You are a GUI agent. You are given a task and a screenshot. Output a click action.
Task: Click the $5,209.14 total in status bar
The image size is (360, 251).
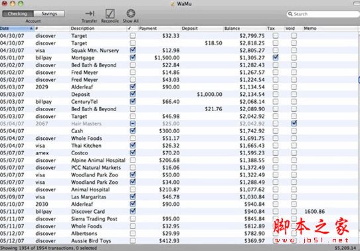click(345, 248)
